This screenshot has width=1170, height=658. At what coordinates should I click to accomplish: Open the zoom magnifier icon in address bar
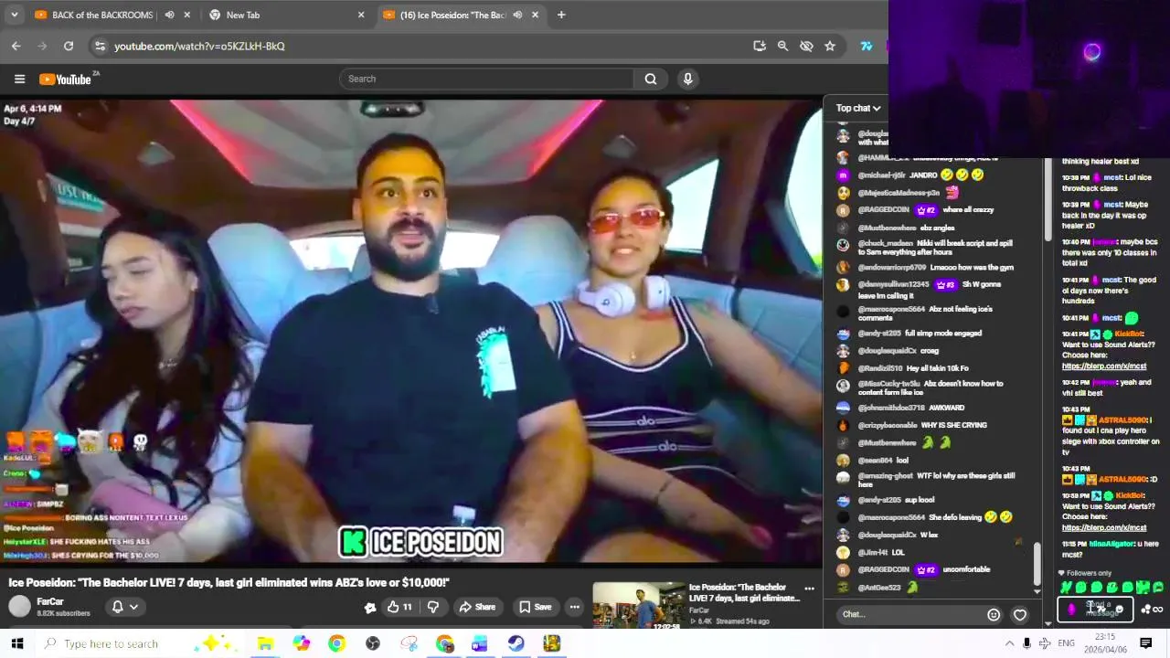782,46
